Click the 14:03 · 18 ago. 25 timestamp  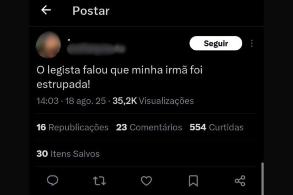(71, 101)
